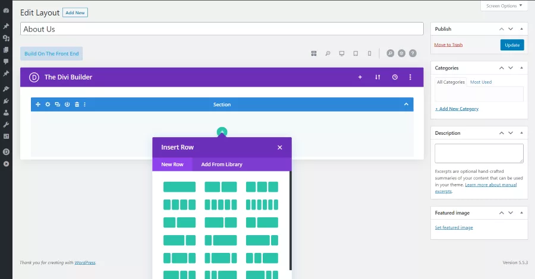This screenshot has height=279, width=535.
Task: Click the Collapse menu play icon in sidebar
Action: coord(6,164)
